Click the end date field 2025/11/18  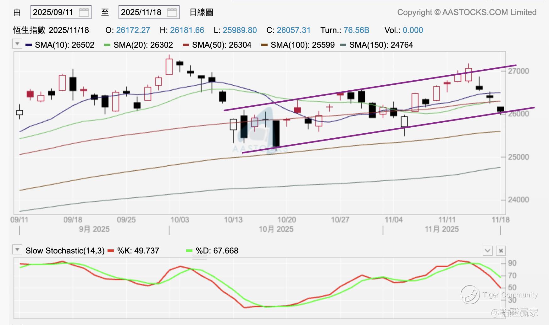pyautogui.click(x=149, y=12)
